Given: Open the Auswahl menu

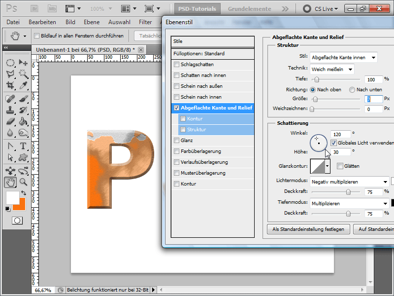Looking at the screenshot, I should 119,22.
